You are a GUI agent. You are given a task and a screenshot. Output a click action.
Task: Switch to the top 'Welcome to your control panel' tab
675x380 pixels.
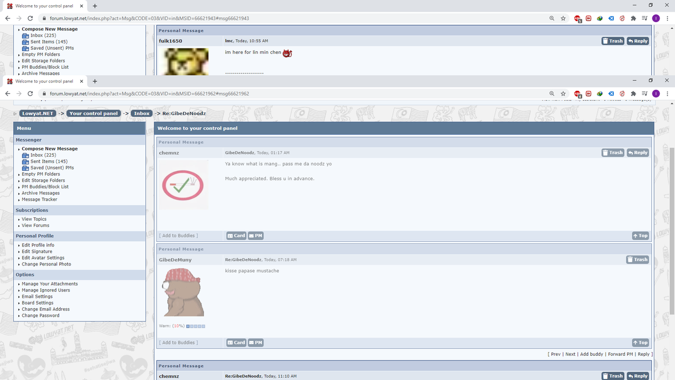coord(45,6)
